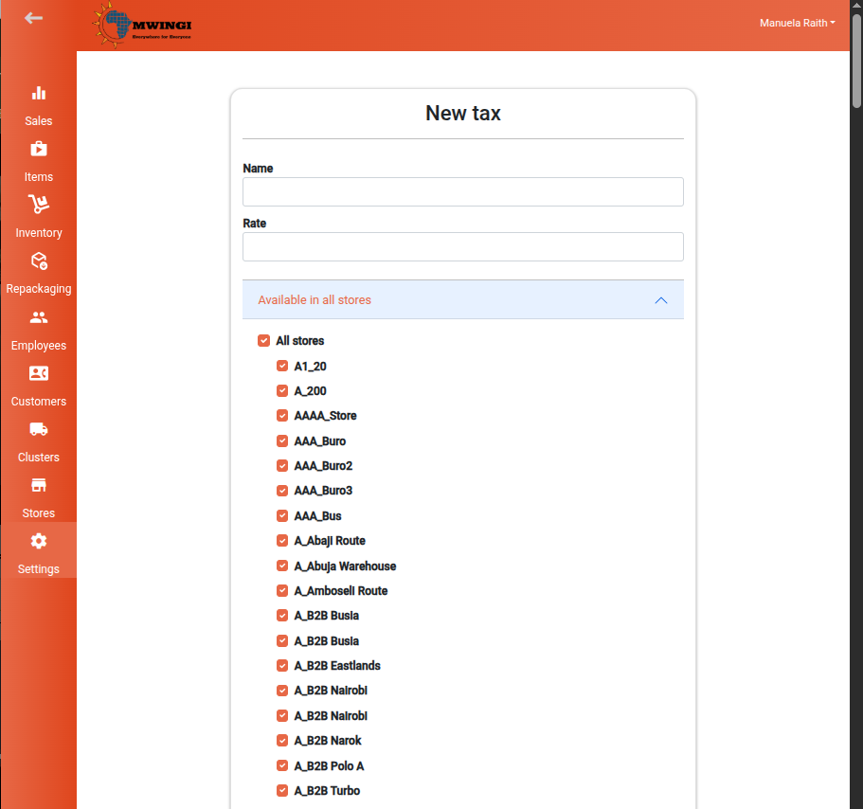This screenshot has height=809, width=863.
Task: Open Clusters truck icon
Action: point(39,429)
